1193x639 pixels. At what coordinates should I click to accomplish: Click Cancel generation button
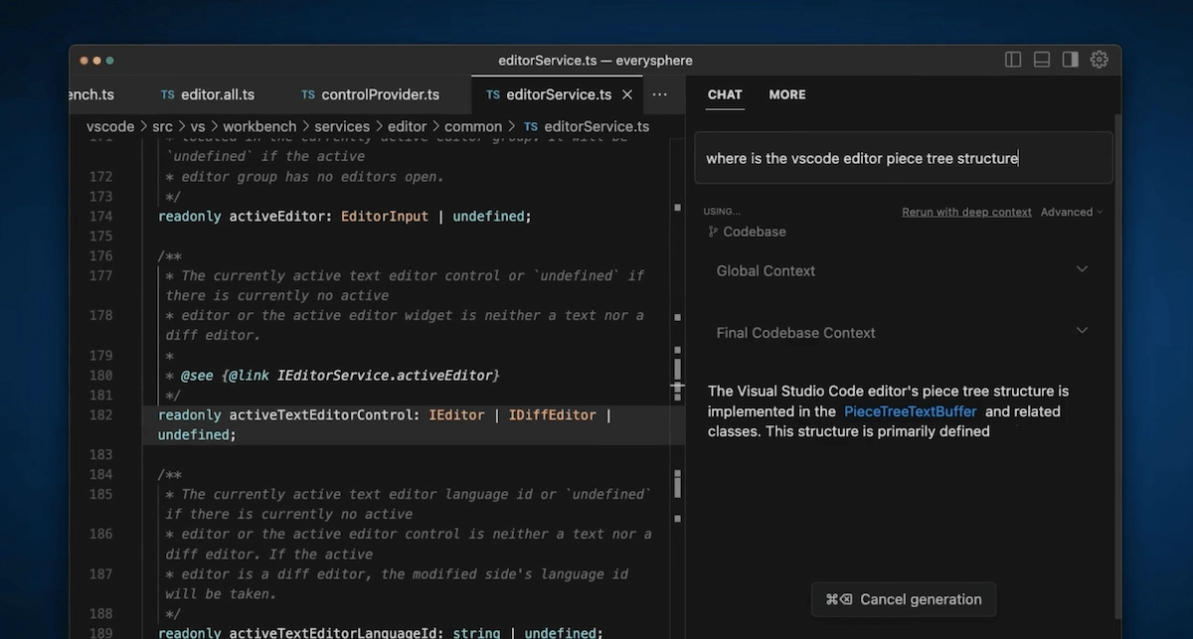pos(904,599)
